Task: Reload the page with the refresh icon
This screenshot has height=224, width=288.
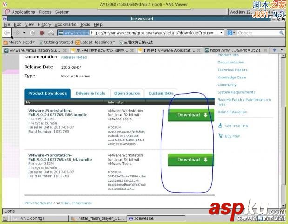Action: [x=32, y=33]
